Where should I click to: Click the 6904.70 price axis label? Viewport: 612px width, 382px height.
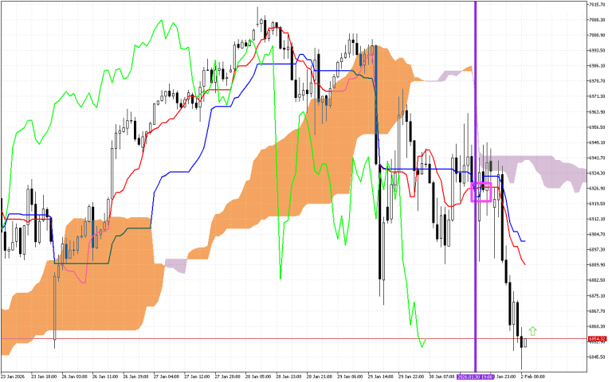coord(598,234)
